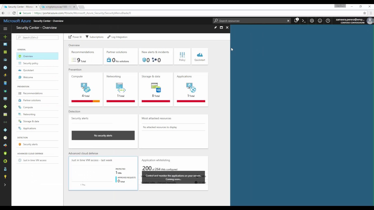This screenshot has width=374, height=210.
Task: Focus the blade Search (Ctrl+/) box
Action: 37,37
